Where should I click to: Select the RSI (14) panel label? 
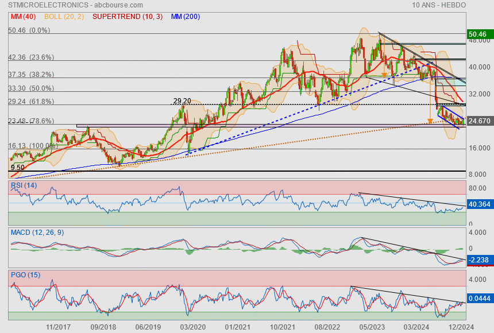click(24, 185)
